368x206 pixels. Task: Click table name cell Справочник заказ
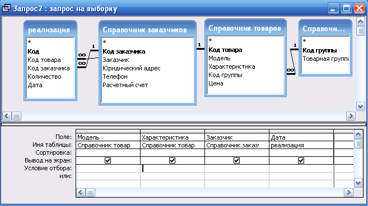coord(237,145)
